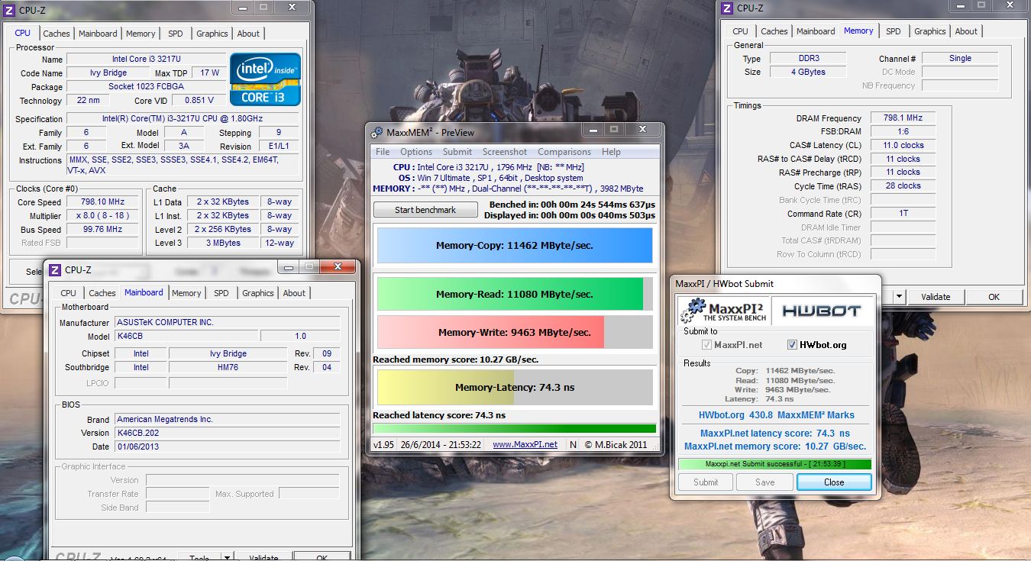This screenshot has height=561, width=1031.
Task: Switch to CPU tab in Memory CPU-Z window
Action: point(741,31)
